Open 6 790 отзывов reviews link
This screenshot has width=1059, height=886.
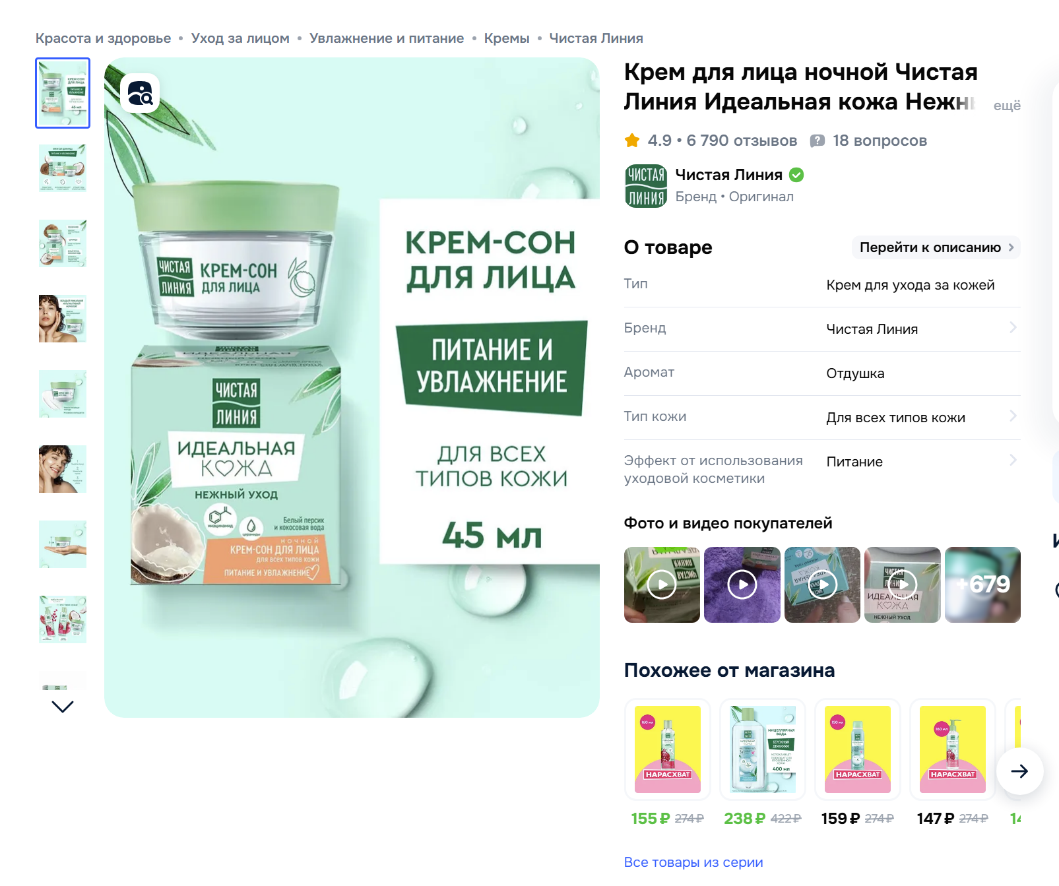click(x=742, y=141)
